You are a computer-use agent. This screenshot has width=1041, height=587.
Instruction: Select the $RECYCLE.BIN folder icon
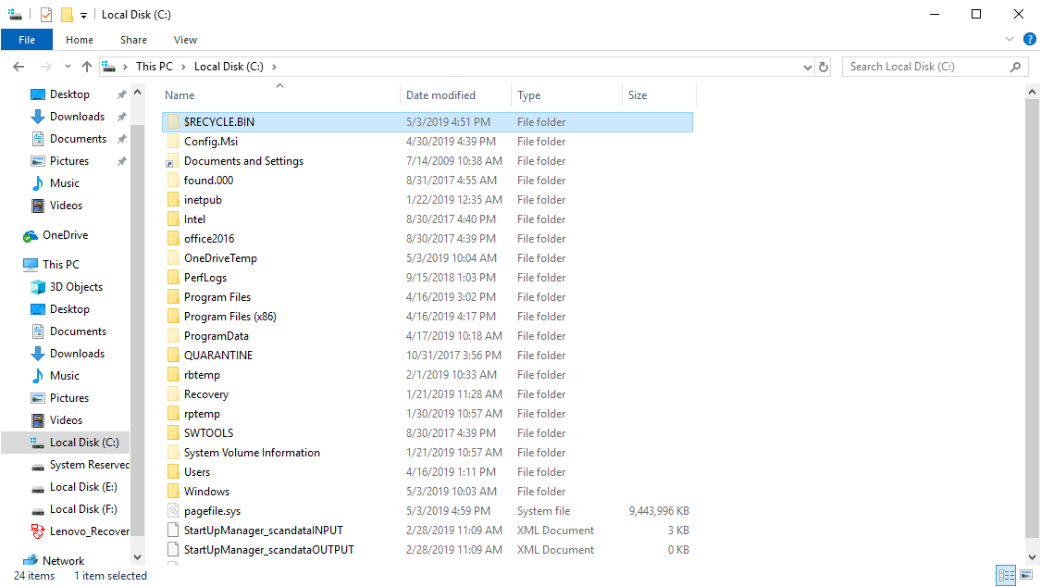coord(173,121)
